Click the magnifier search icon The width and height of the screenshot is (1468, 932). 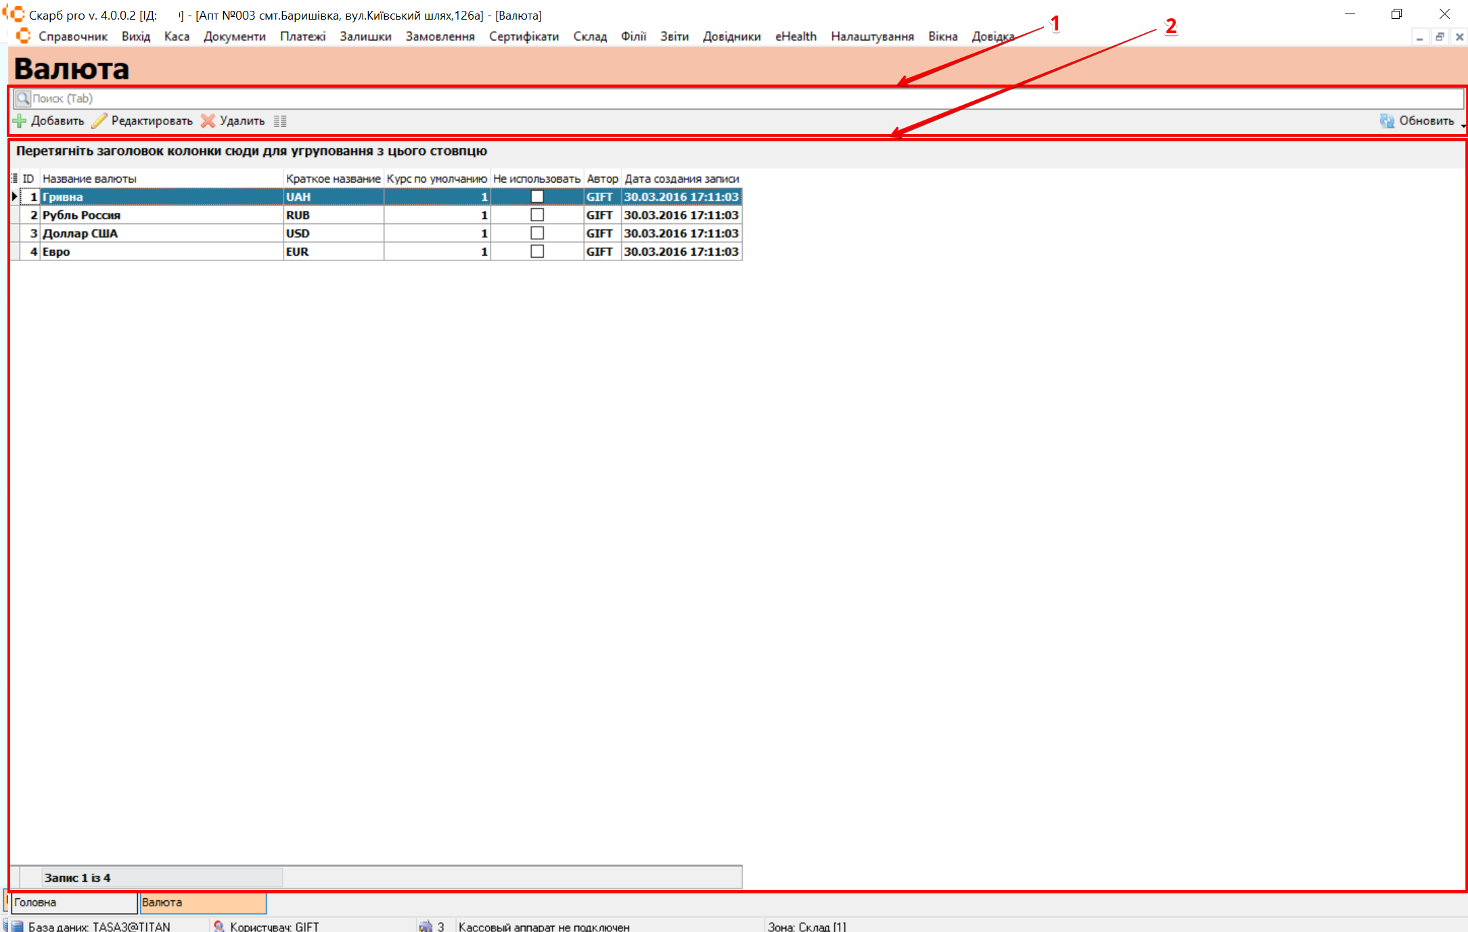(23, 99)
